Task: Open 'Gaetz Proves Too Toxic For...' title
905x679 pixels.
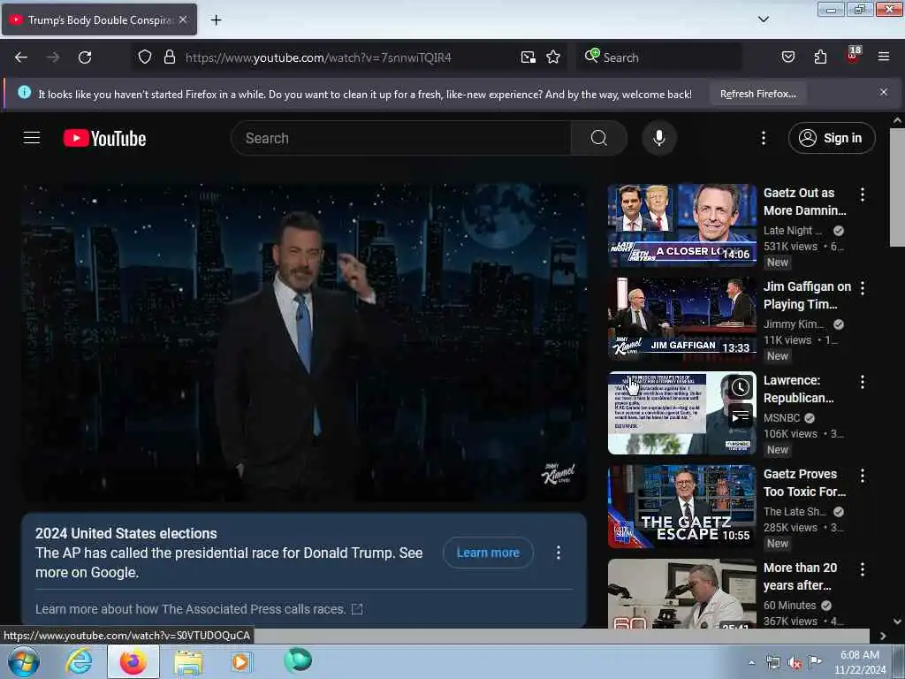Action: [x=804, y=483]
